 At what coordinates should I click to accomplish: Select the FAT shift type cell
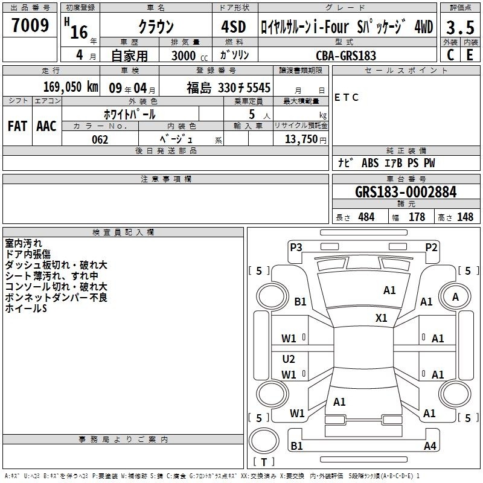point(18,126)
